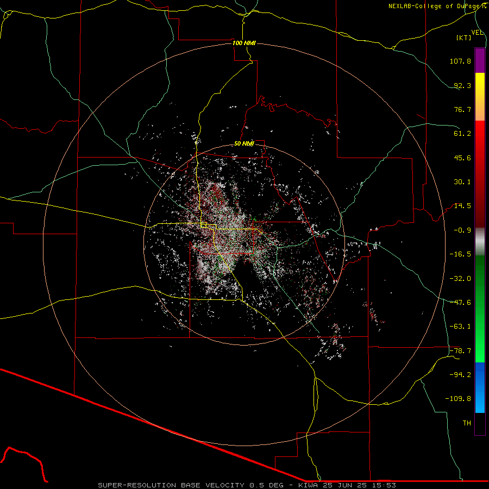This screenshot has height=489, width=489.
Task: Select the -32.0 value on the velocity scale
Action: tap(460, 279)
